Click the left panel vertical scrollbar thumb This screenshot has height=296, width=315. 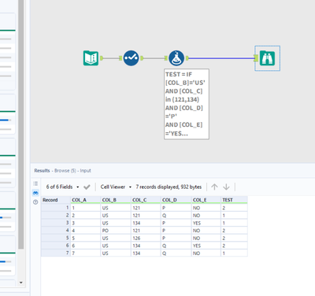[x=21, y=124]
